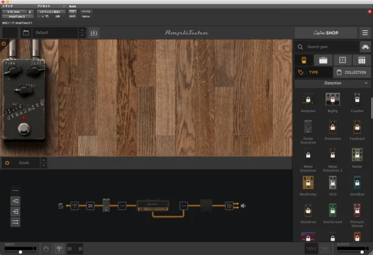Click the 169.0 tempo display
This screenshot has width=373, height=255.
click(311, 248)
